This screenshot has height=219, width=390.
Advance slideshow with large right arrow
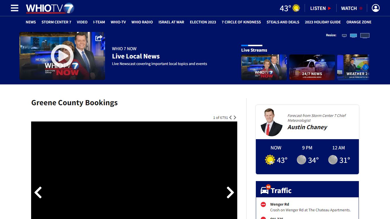coord(230,192)
